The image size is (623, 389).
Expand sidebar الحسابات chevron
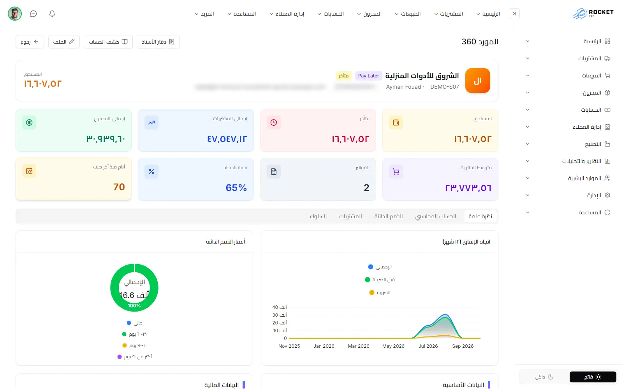[528, 110]
